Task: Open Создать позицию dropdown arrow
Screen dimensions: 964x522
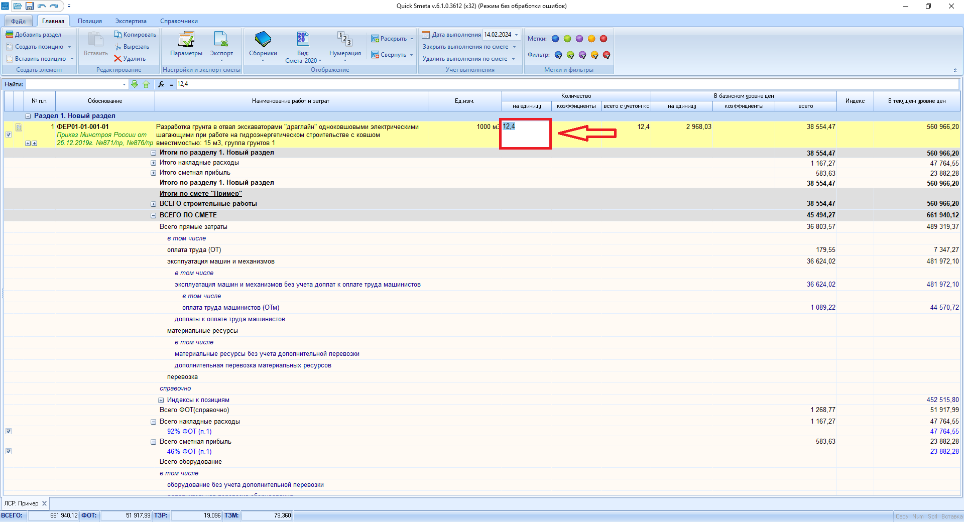Action: click(69, 47)
